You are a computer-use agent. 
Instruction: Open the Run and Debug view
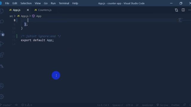click(x=2, y=44)
